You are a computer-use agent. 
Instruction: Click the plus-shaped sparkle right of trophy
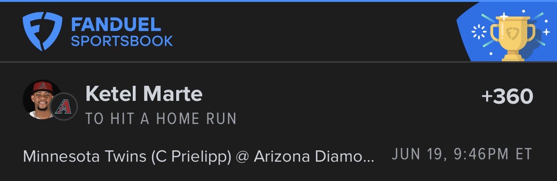(546, 32)
